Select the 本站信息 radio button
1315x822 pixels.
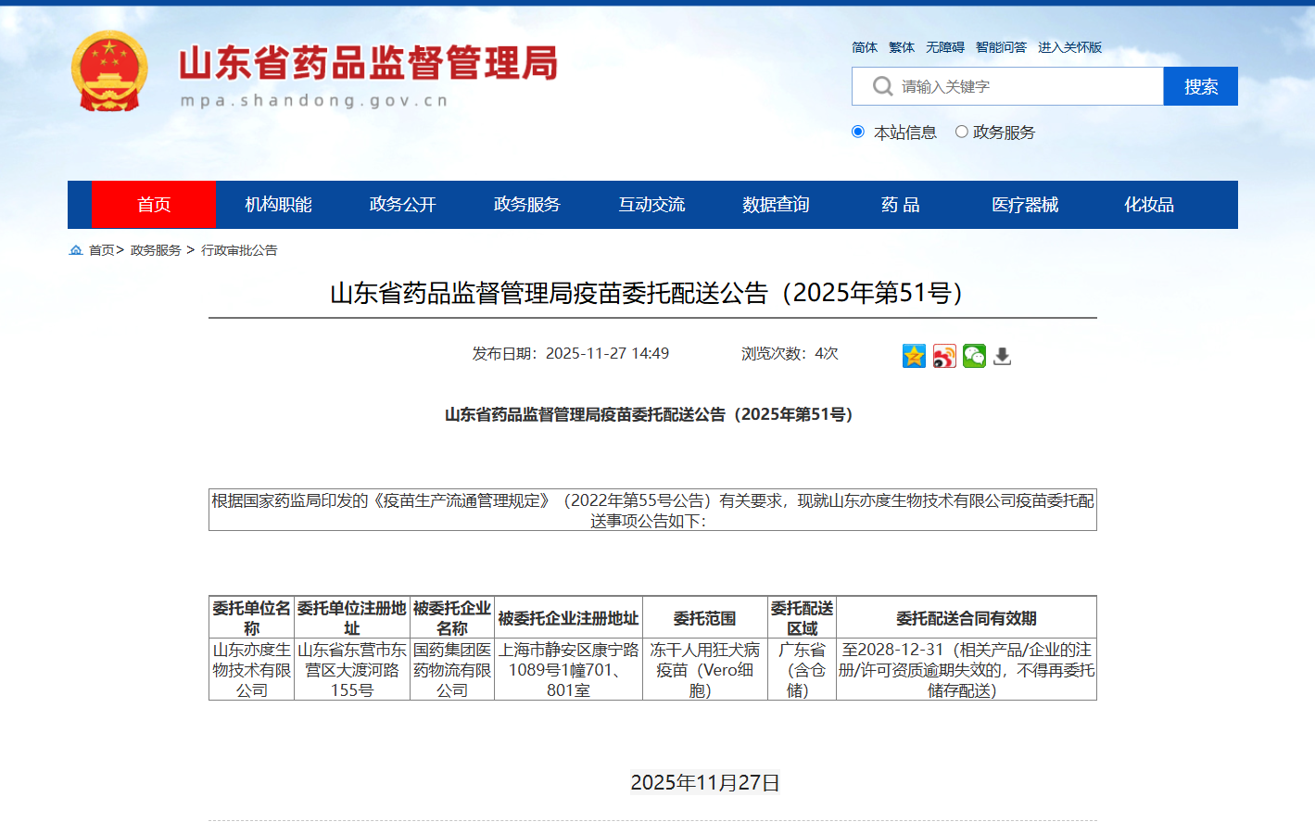click(858, 132)
